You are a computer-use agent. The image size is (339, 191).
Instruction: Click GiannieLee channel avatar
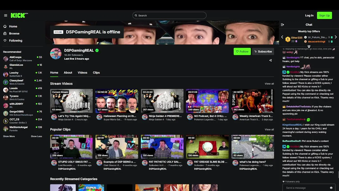pos(6,66)
